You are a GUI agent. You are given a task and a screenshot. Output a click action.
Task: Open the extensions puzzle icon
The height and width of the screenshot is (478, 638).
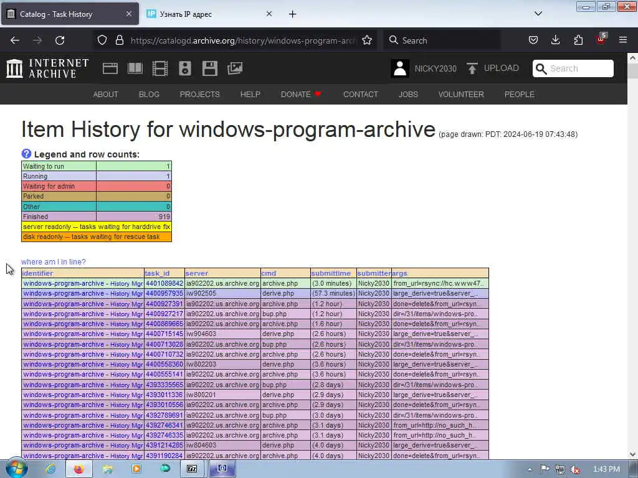click(578, 40)
